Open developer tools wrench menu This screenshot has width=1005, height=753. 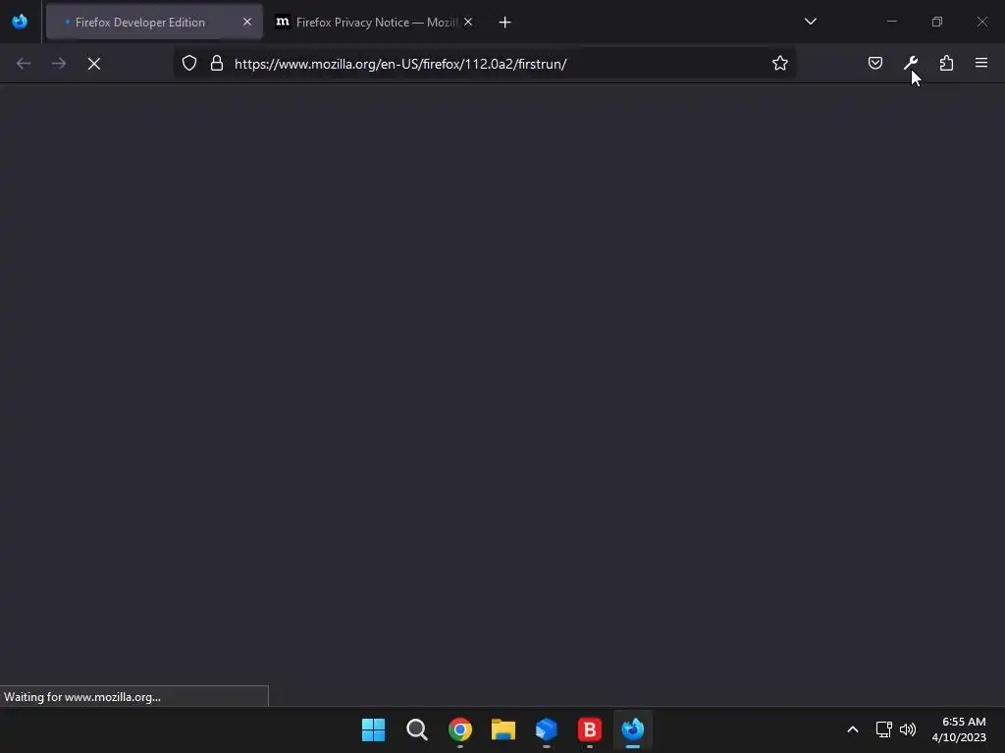911,63
